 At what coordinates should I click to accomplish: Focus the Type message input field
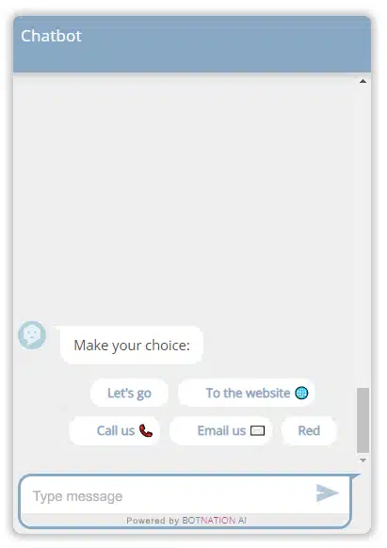pos(168,496)
